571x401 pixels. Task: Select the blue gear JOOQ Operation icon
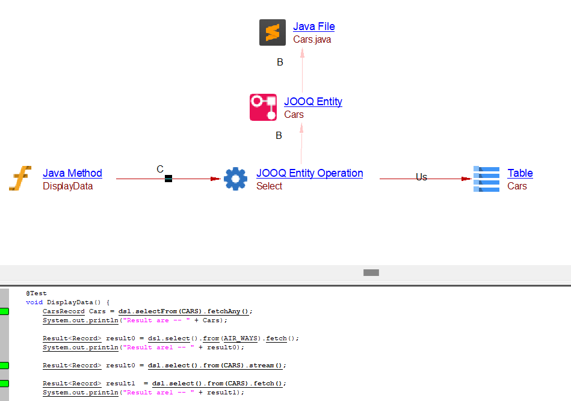pyautogui.click(x=235, y=179)
